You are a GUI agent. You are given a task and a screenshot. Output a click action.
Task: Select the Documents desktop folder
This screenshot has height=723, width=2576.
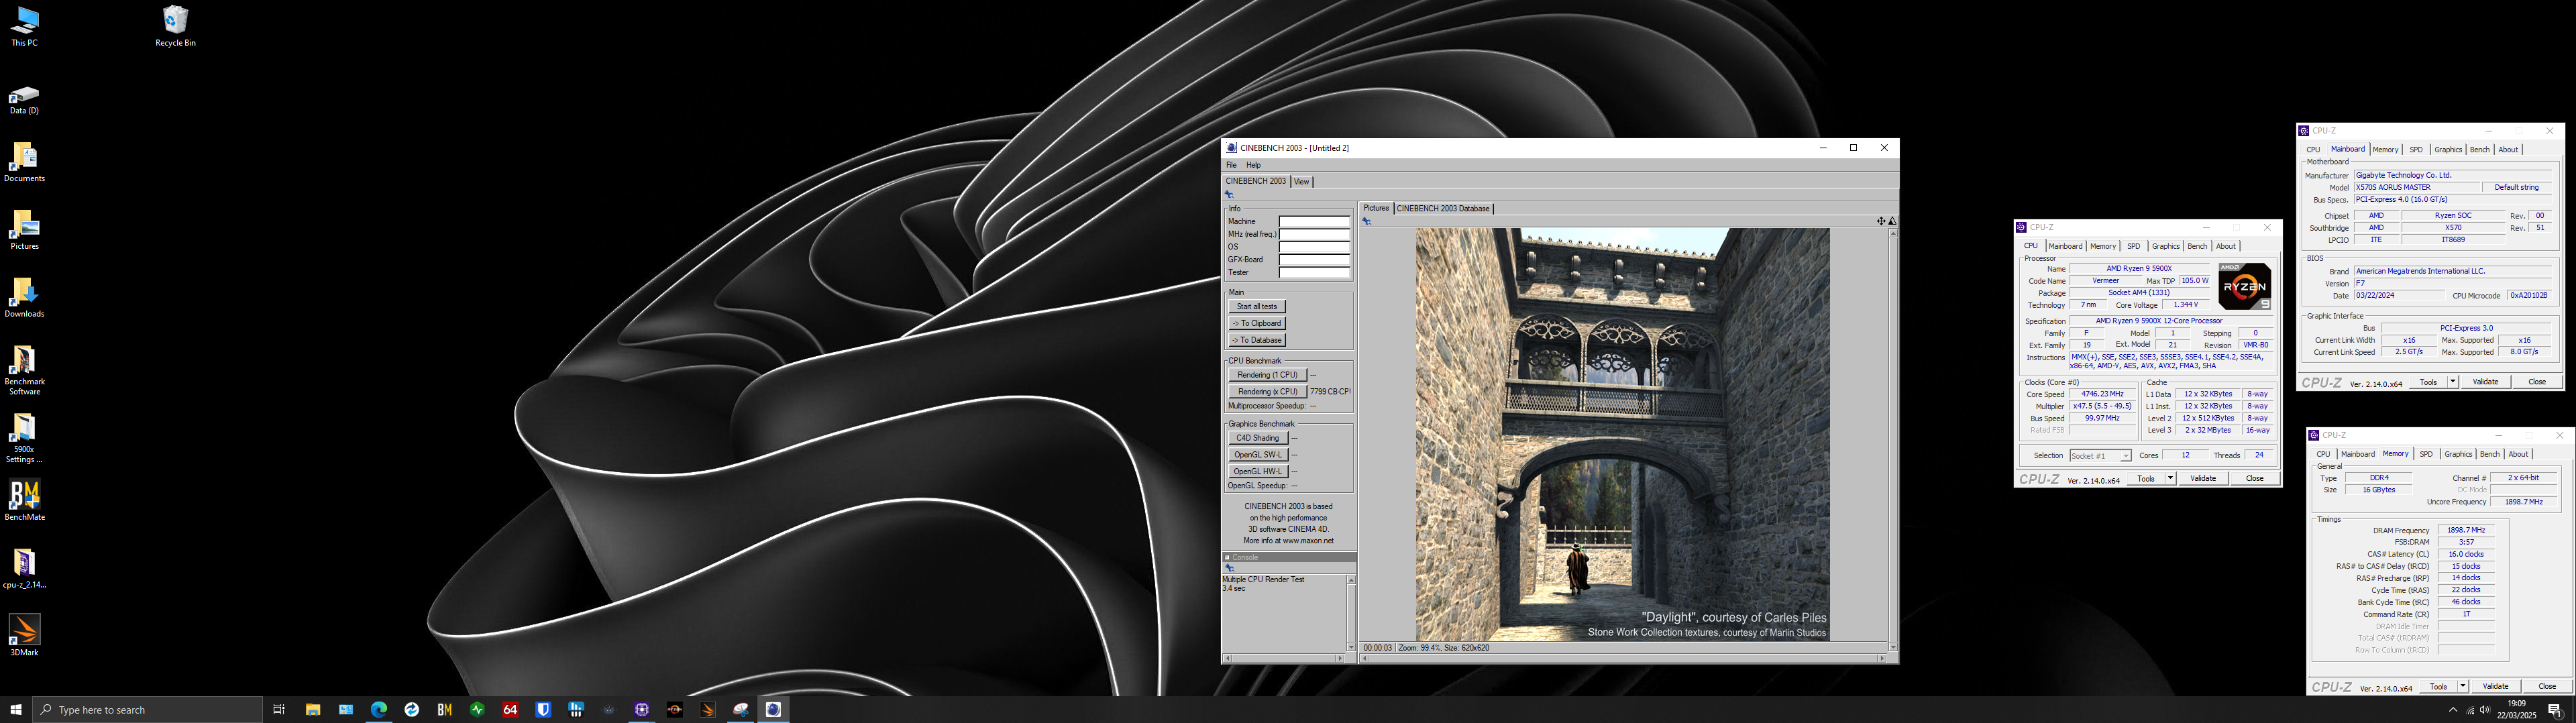(24, 163)
